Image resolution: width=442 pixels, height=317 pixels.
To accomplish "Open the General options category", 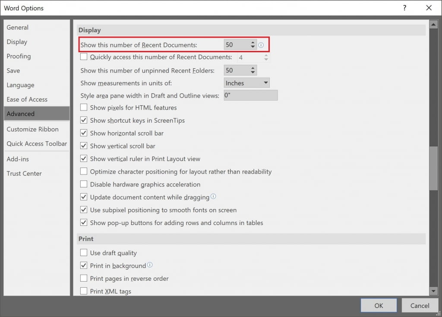I will coord(37,27).
